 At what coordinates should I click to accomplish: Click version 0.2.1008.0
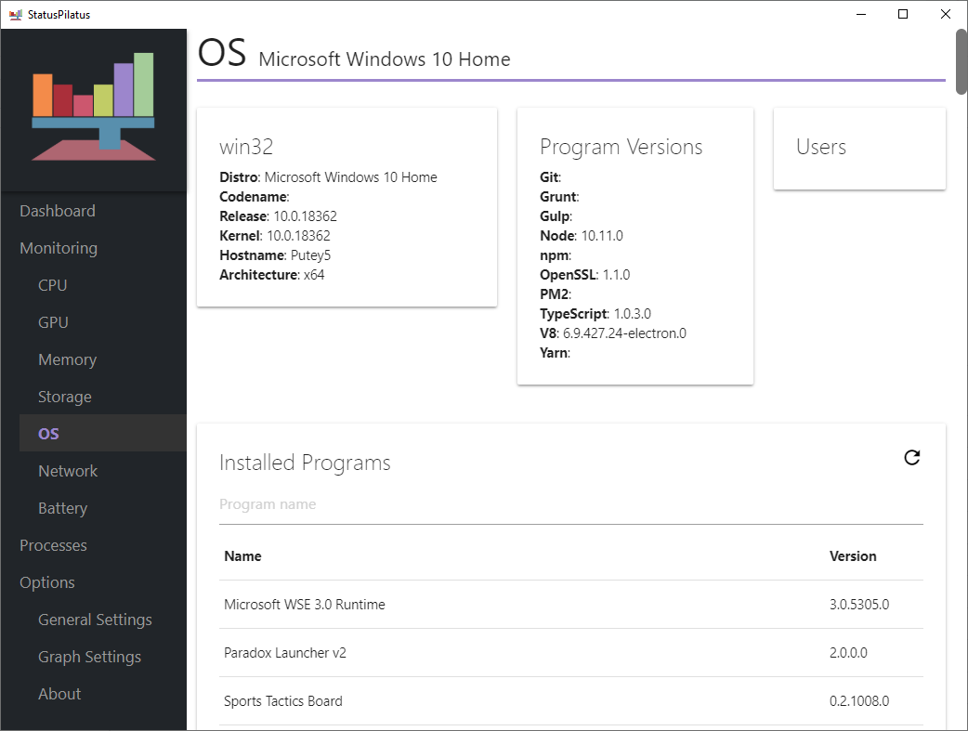click(858, 700)
